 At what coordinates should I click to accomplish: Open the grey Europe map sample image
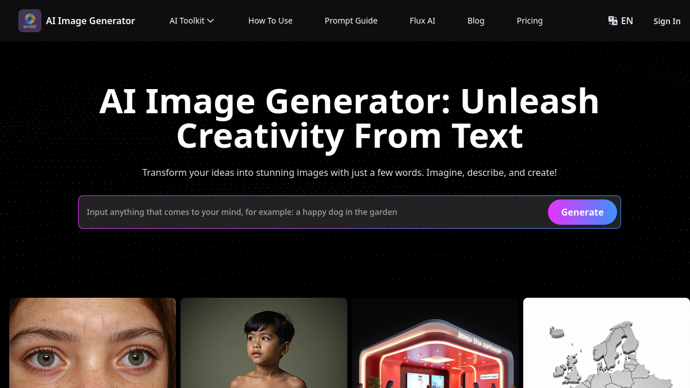coord(607,343)
